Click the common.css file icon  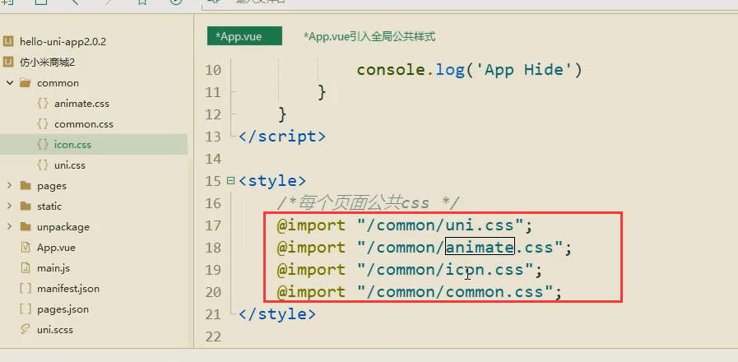[43, 124]
